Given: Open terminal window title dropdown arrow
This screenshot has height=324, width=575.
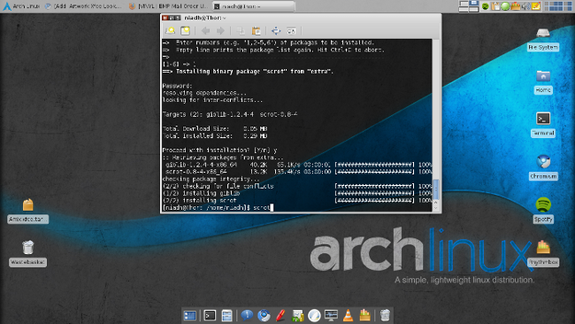Looking at the screenshot, I should (224, 18).
